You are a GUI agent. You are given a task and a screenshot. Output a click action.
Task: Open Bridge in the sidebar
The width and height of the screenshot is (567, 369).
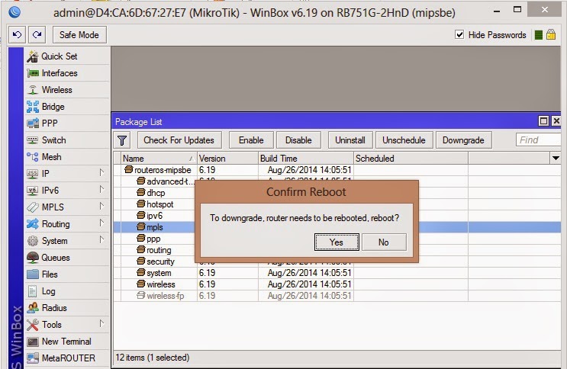coord(67,107)
